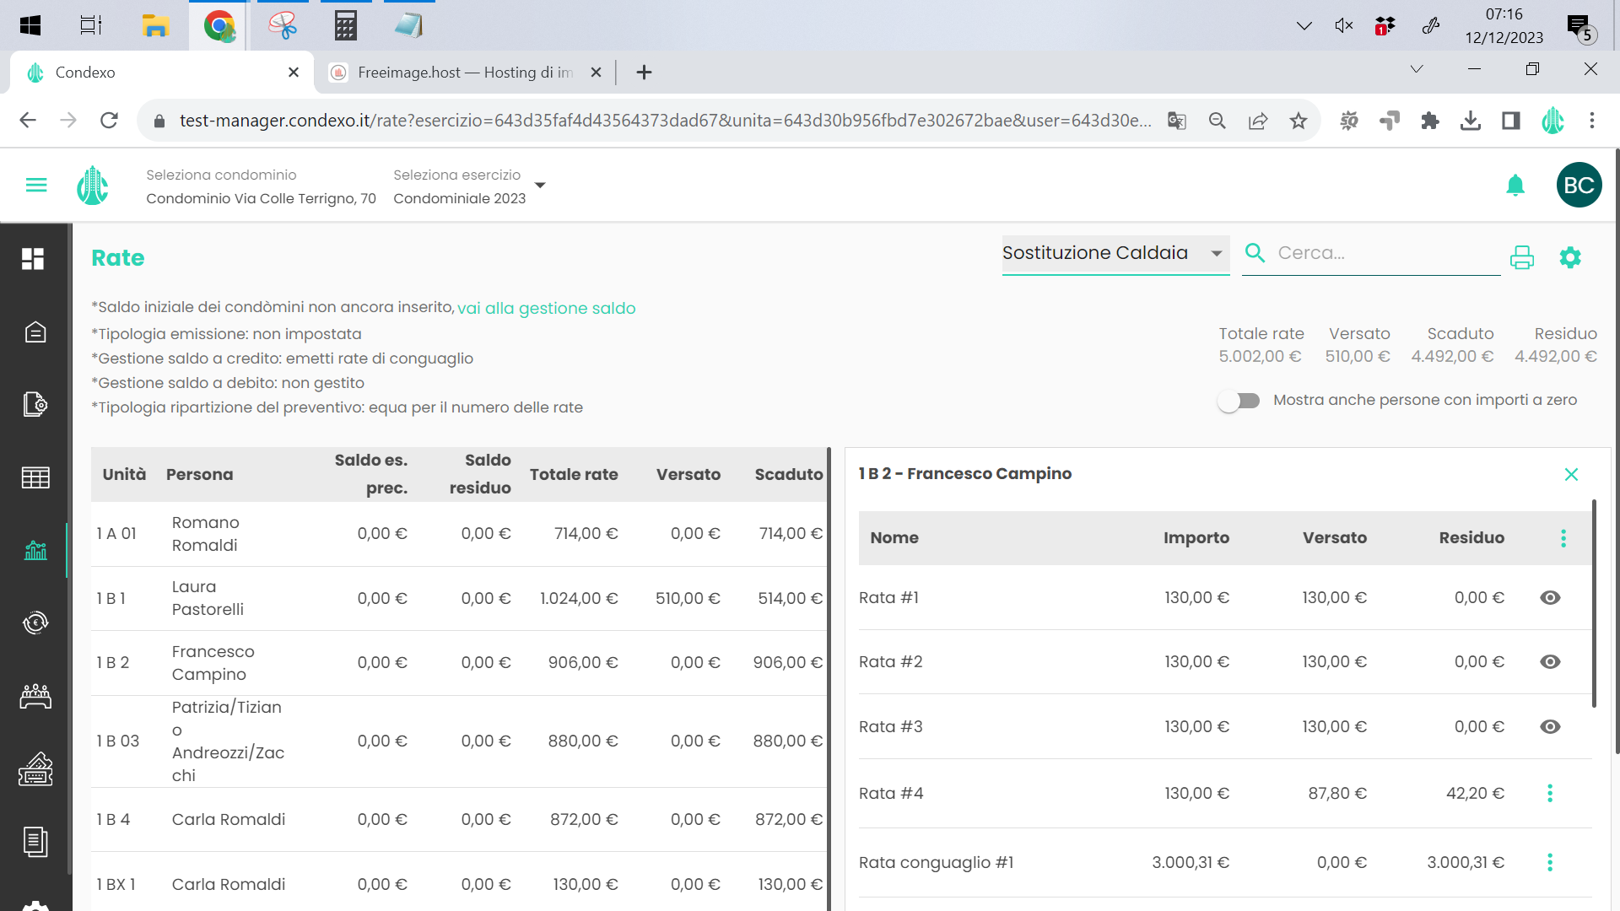
Task: Open the hamburger menu icon
Action: tap(36, 186)
